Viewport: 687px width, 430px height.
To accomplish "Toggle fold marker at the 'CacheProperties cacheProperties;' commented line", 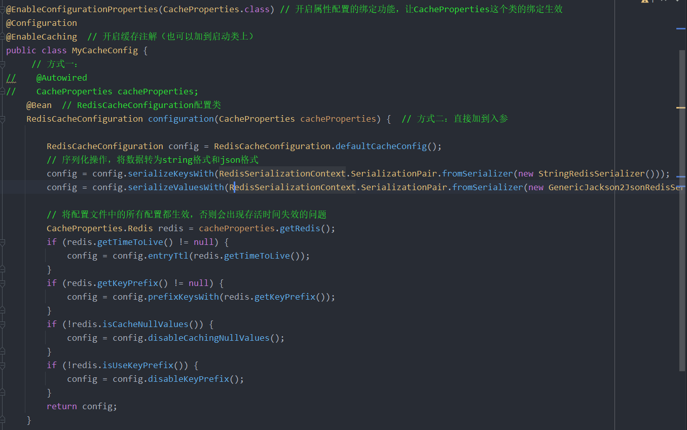I will [x=3, y=92].
